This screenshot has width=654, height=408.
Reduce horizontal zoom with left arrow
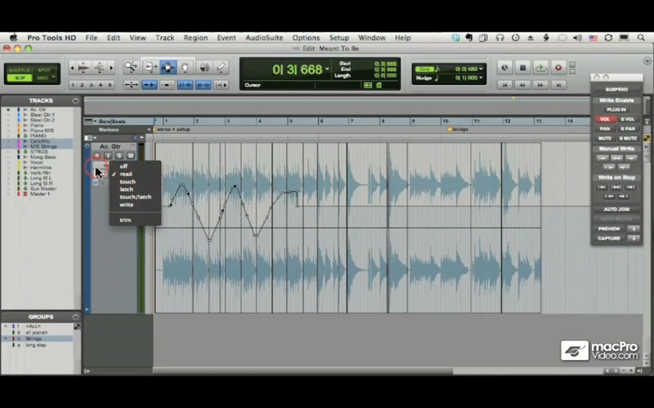pyautogui.click(x=72, y=68)
